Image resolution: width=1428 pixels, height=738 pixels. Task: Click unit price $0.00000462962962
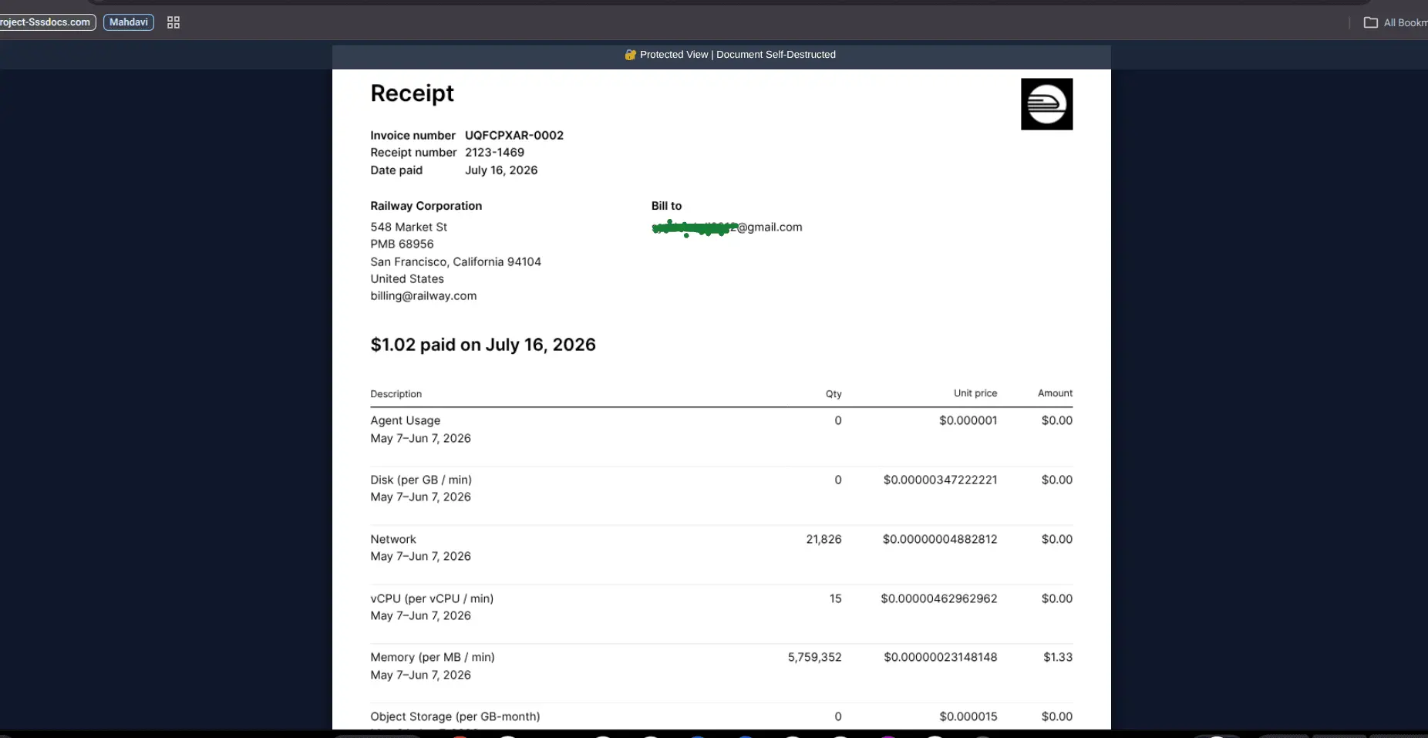(x=938, y=599)
